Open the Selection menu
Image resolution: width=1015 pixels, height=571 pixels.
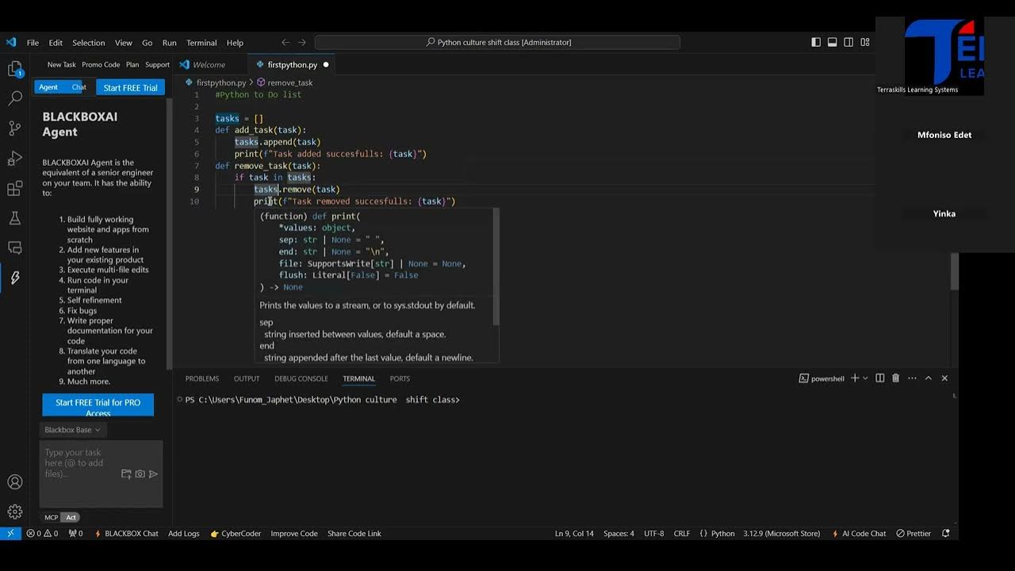pyautogui.click(x=89, y=43)
